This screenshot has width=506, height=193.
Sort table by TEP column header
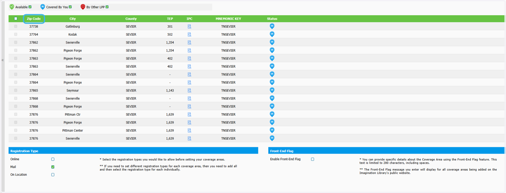coord(170,19)
